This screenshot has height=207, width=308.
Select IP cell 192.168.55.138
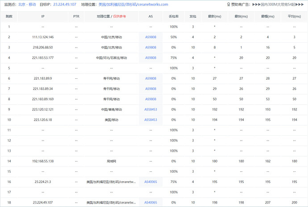point(43,161)
